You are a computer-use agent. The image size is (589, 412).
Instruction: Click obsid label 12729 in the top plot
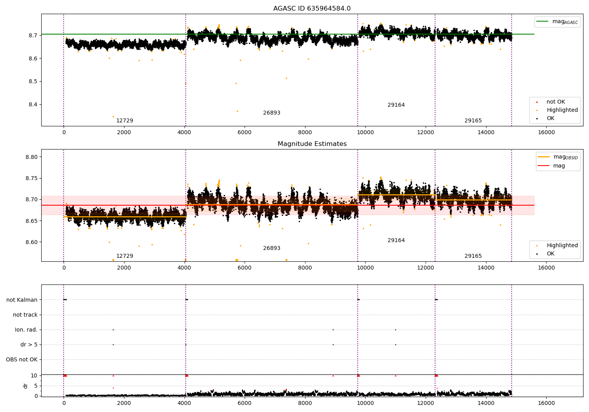tap(124, 121)
